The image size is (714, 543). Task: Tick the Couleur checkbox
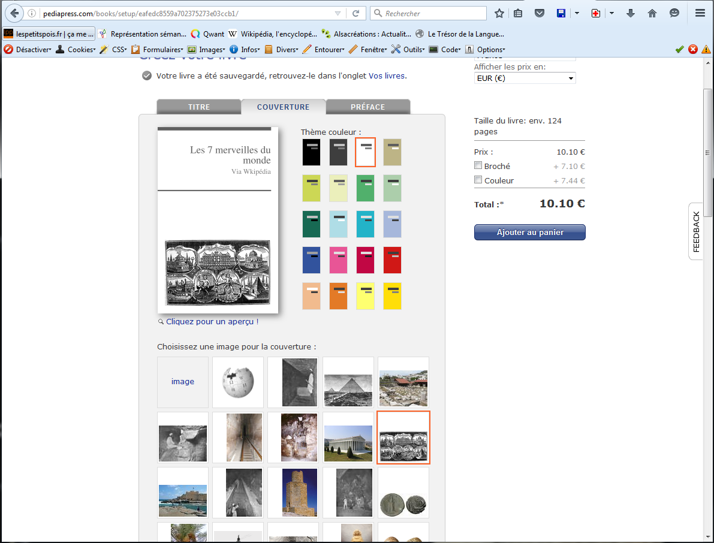click(x=478, y=180)
